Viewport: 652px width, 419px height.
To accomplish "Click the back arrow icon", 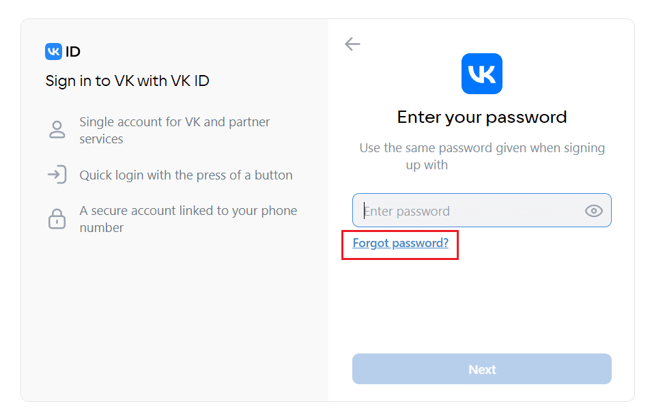I will (x=352, y=44).
